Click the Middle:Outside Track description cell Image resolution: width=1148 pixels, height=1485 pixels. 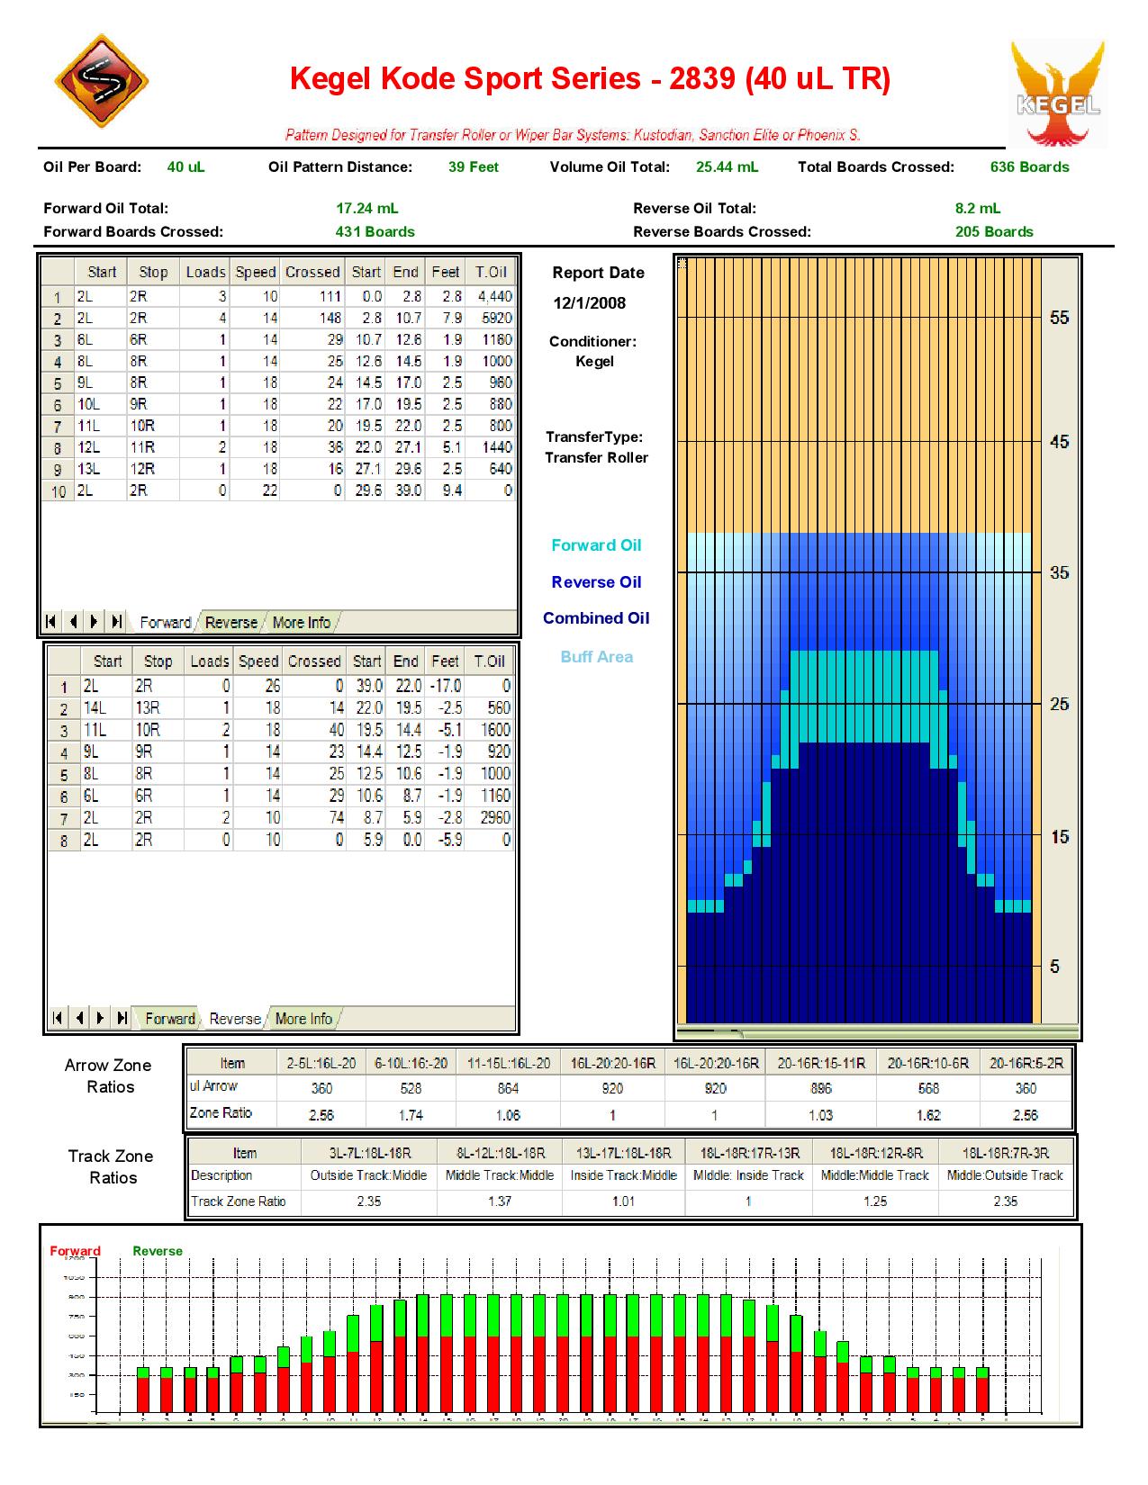1006,1175
